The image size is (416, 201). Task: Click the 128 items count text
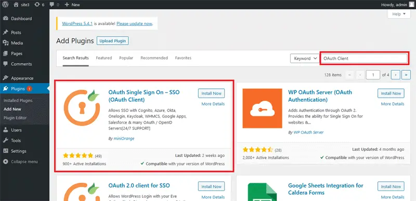333,75
